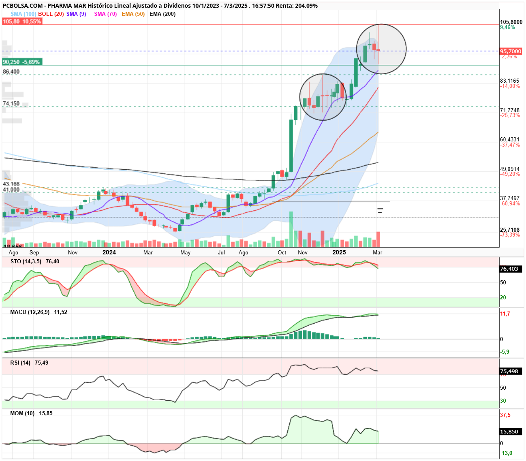Select the -37,47% axis percentage
This screenshot has height=461, width=526.
pyautogui.click(x=510, y=145)
